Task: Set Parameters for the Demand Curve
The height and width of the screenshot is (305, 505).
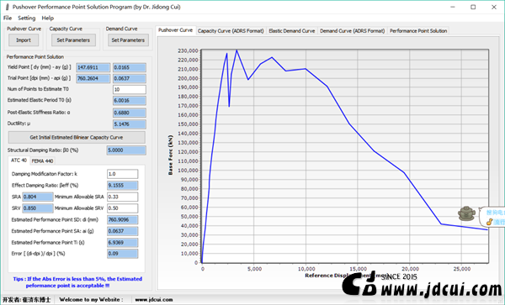Action: click(128, 40)
